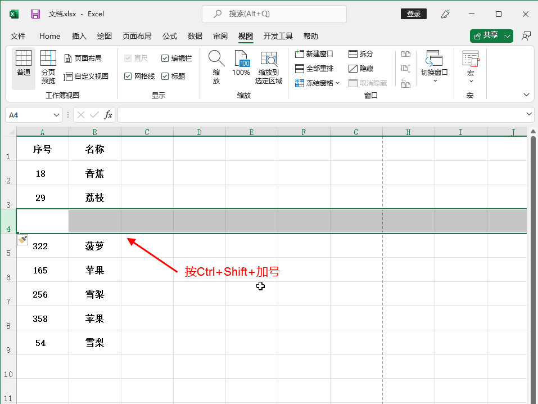
Task: Click Synchronous Scrolling icon
Action: click(x=406, y=68)
